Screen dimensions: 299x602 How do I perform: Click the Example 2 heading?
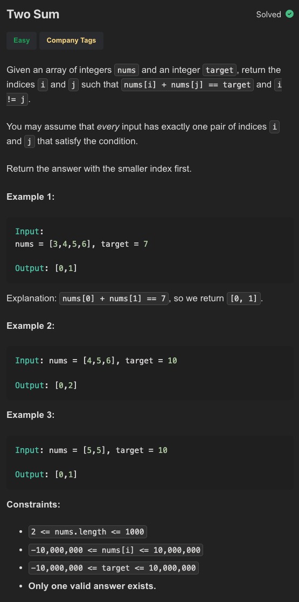(x=31, y=326)
